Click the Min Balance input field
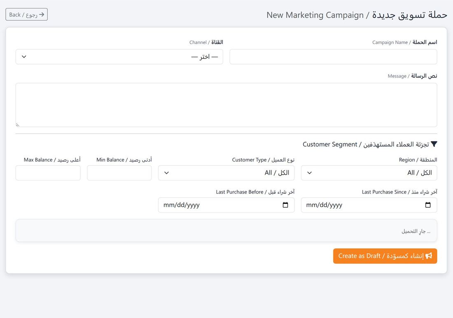453x318 pixels. 119,173
